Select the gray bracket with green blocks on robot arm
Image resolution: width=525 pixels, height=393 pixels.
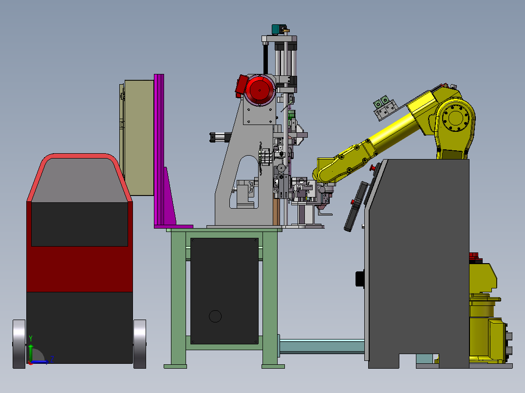385,107
